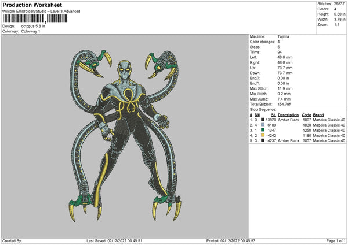
Task: Select the design name 'octopus 5,8 in'
Action: point(33,26)
